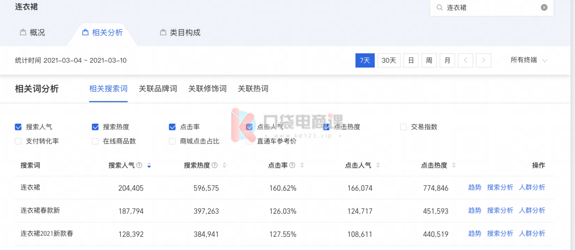Open 趋势 for 连衣裙2021新款春 row
This screenshot has width=575, height=250.
pyautogui.click(x=474, y=234)
